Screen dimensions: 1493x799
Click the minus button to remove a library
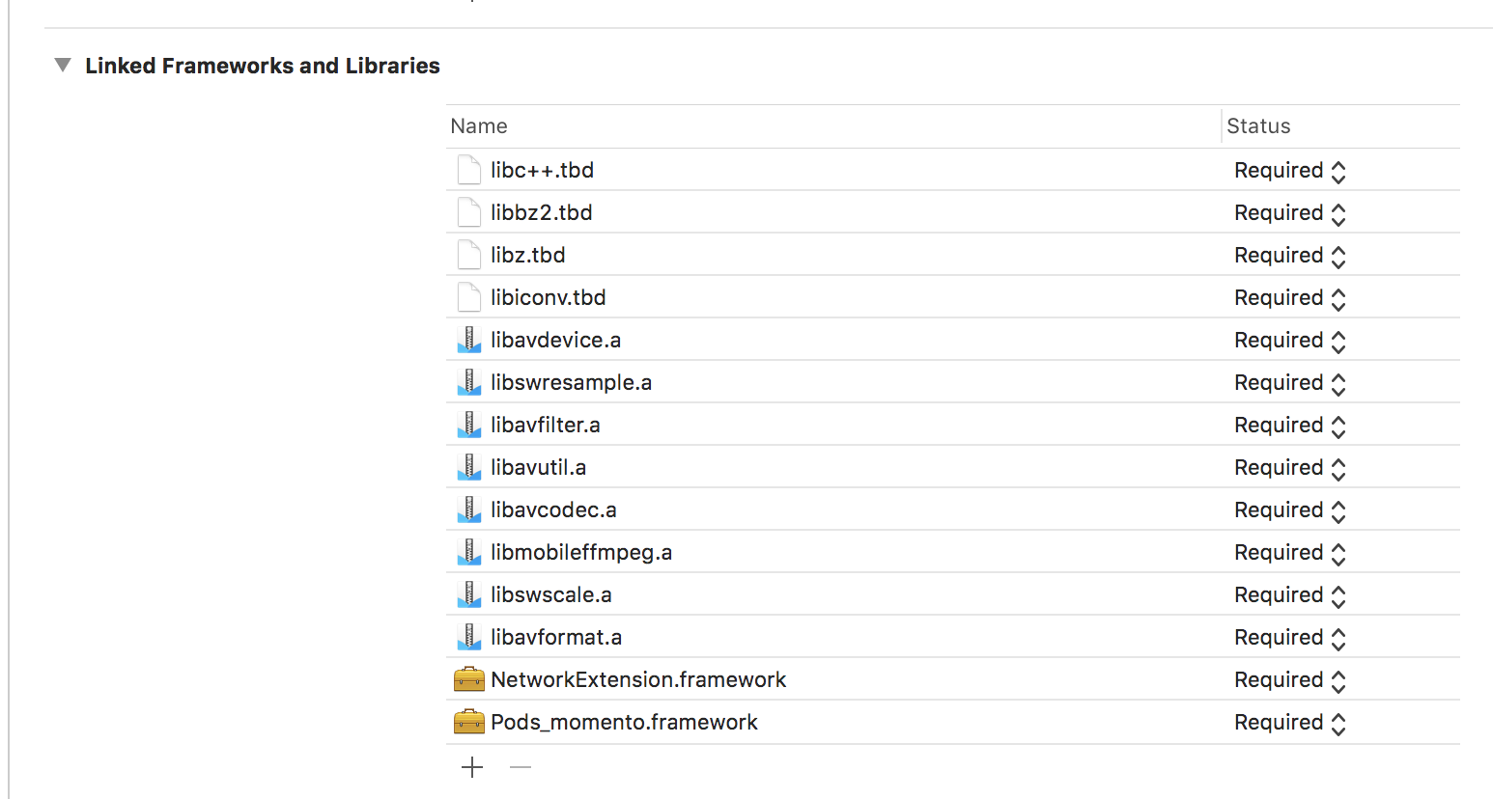pos(521,767)
